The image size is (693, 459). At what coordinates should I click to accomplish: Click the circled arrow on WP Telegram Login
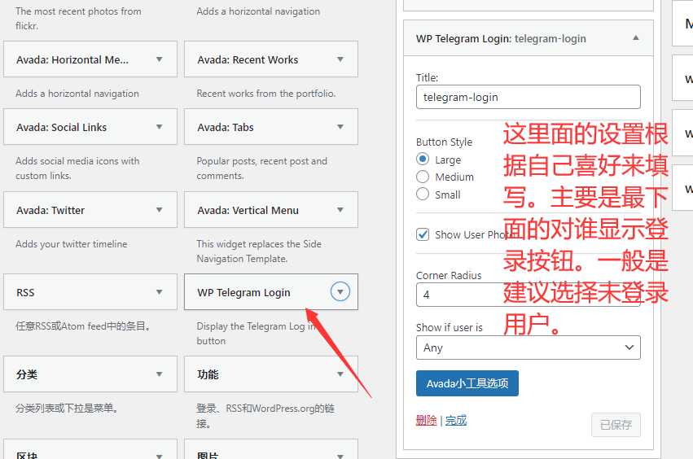[340, 292]
